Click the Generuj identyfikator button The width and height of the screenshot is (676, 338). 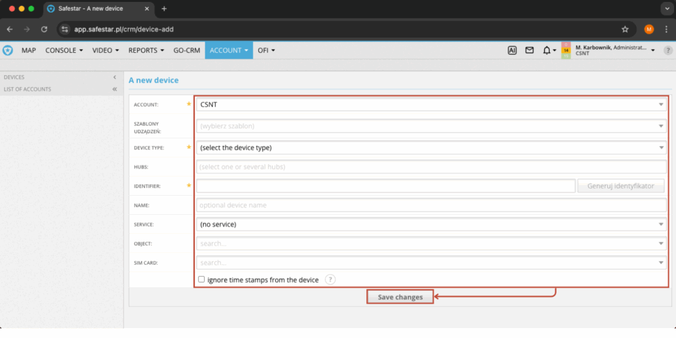[x=621, y=186]
